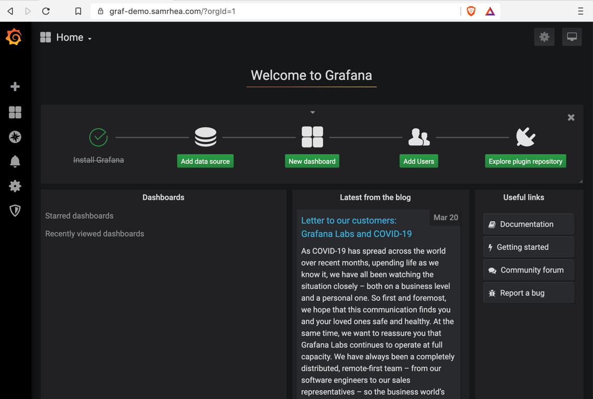The image size is (593, 399).
Task: Click the getting started panel resize handle
Action: pos(581,181)
